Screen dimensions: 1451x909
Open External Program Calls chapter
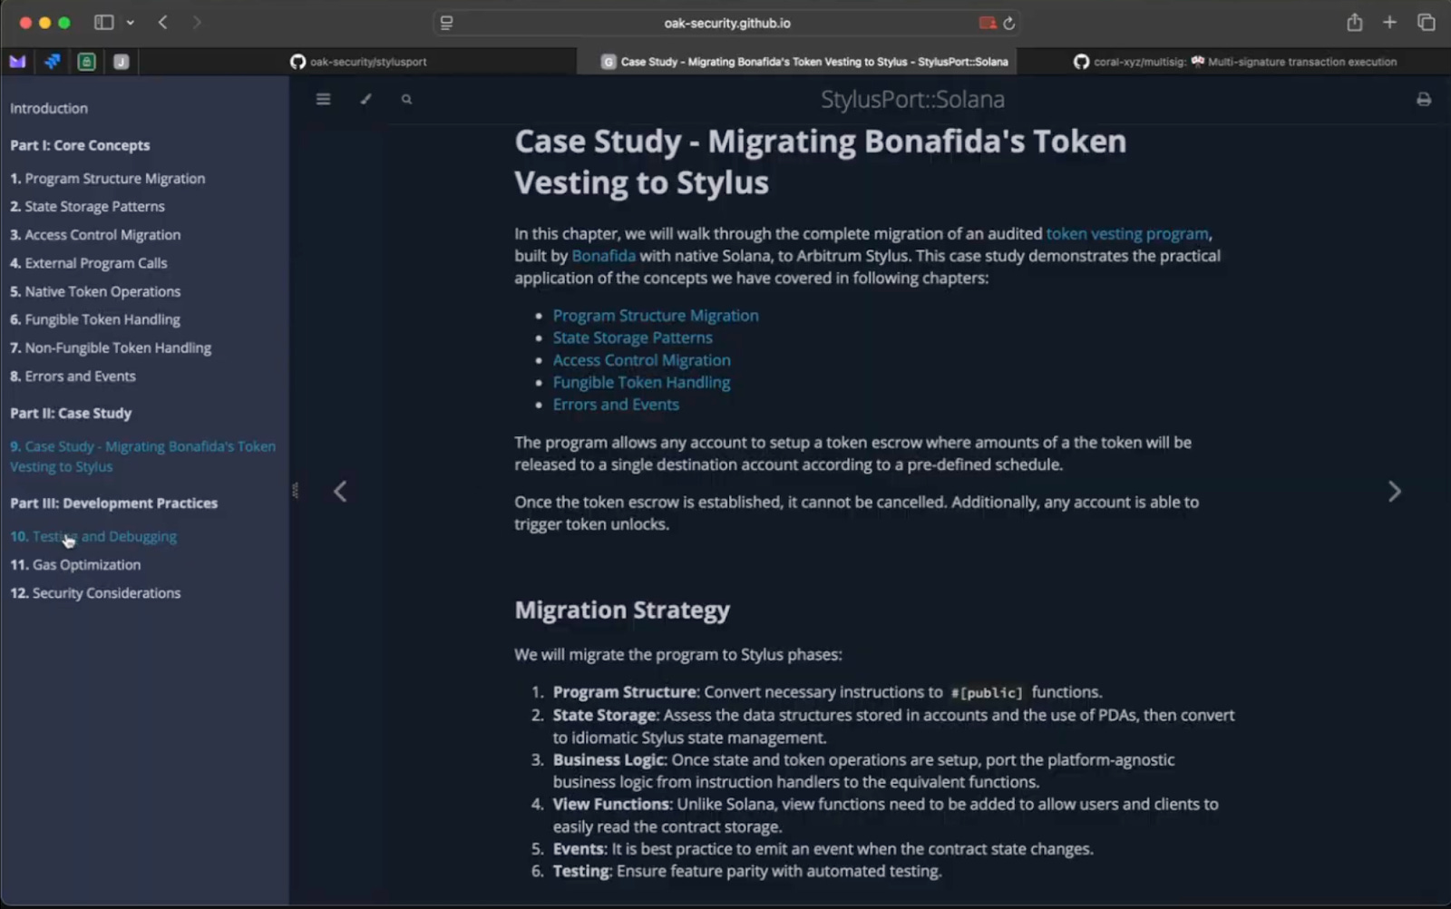tap(89, 263)
